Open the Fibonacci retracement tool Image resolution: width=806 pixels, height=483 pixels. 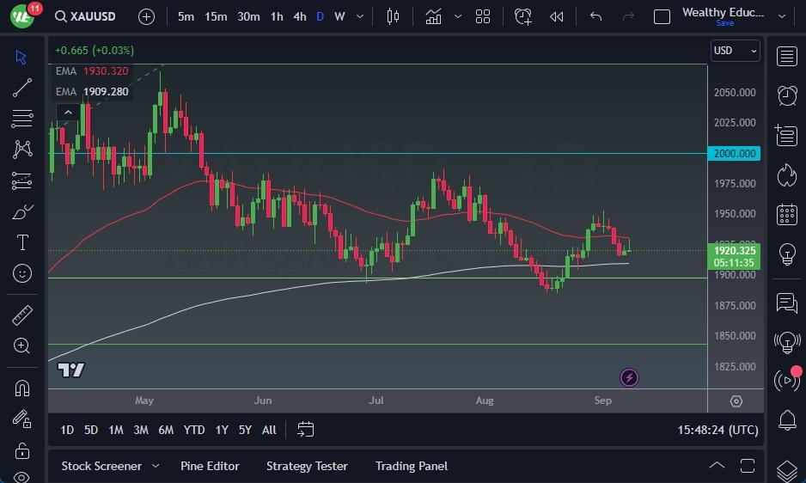click(22, 118)
